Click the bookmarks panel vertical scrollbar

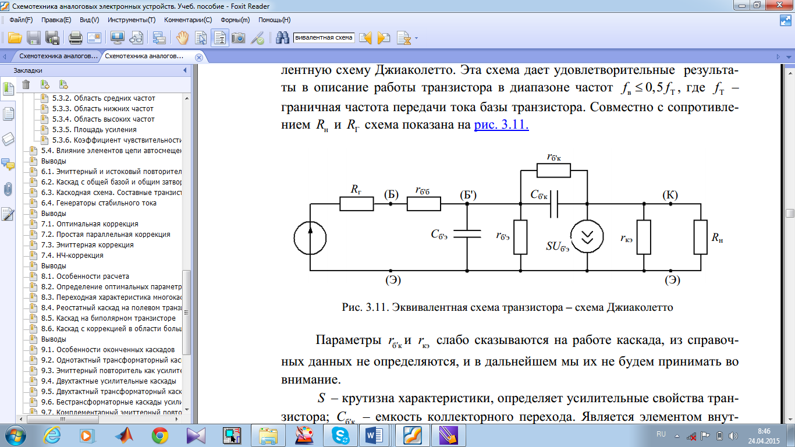[186, 312]
